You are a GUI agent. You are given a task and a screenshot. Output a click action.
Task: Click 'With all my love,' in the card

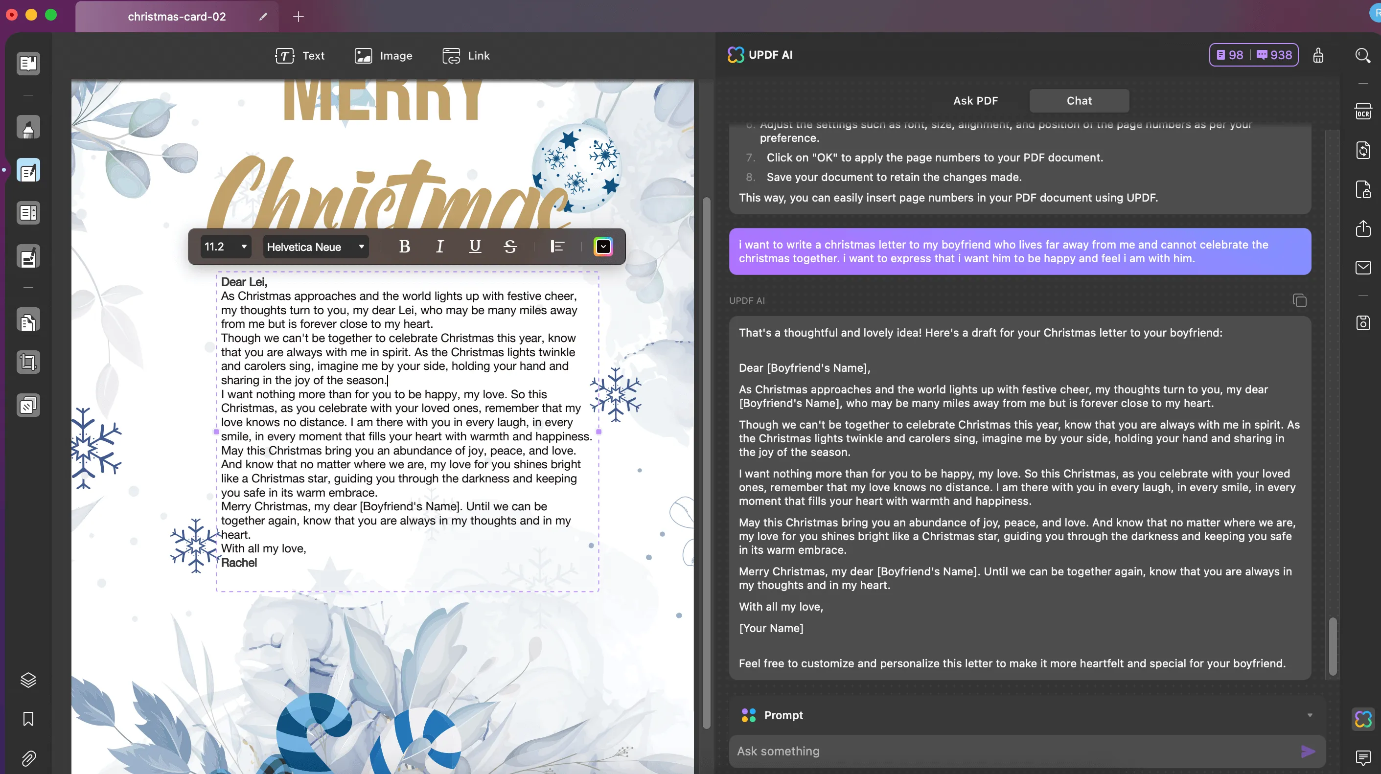(x=264, y=548)
